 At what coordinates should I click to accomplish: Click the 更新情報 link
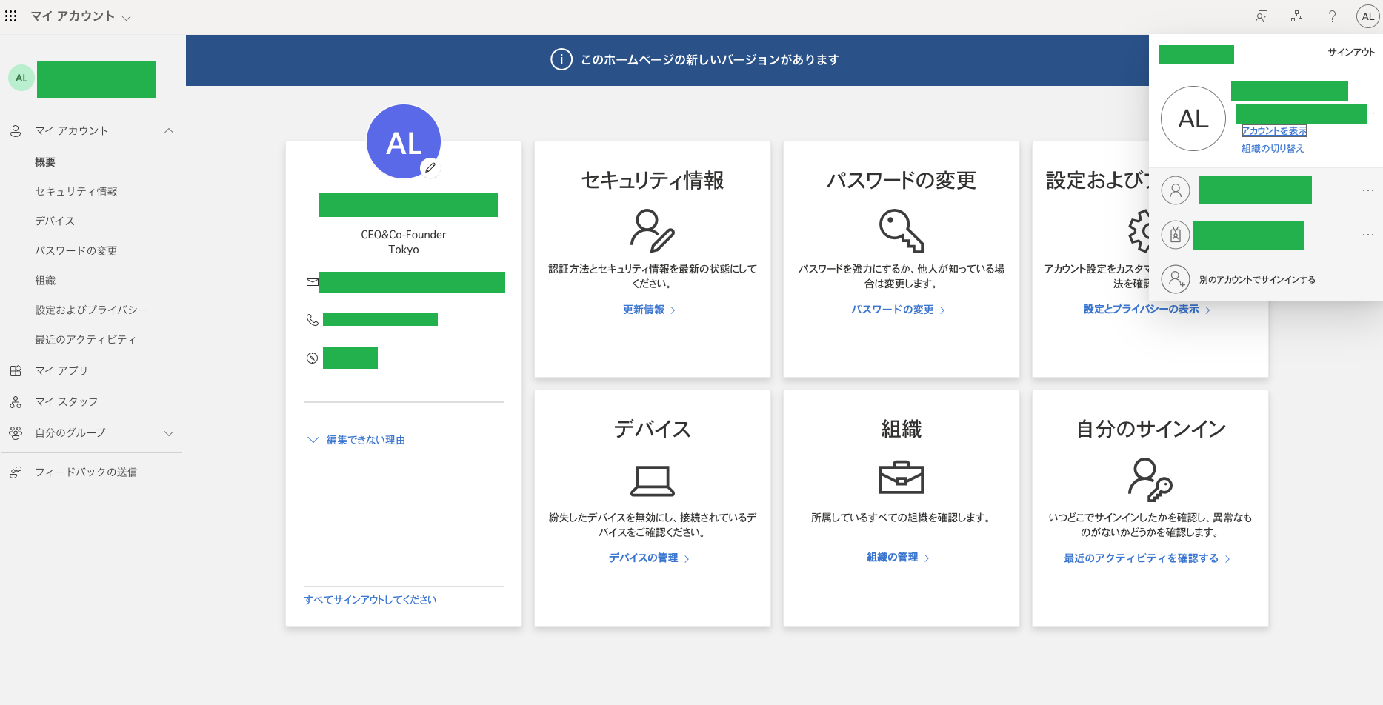(650, 310)
